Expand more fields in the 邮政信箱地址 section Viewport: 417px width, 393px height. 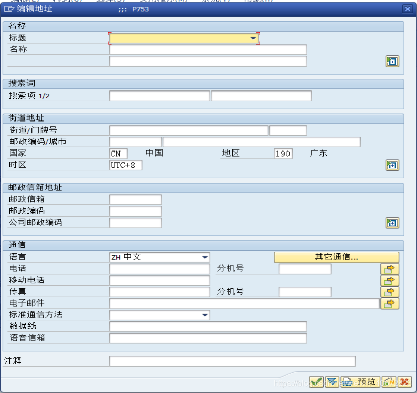pos(392,223)
